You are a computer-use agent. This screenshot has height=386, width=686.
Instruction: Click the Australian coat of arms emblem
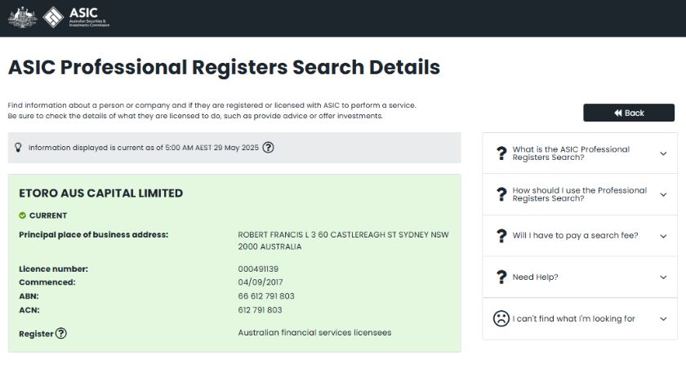coord(22,17)
